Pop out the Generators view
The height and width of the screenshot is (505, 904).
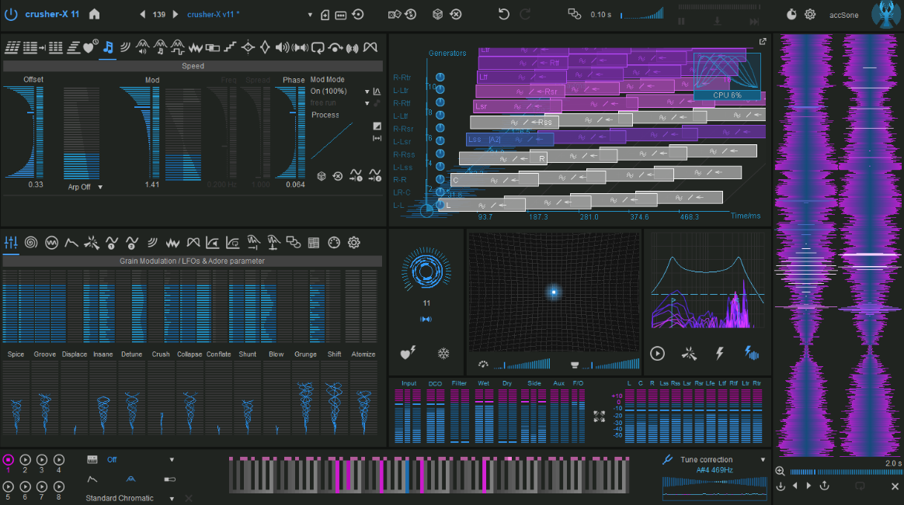coord(763,42)
